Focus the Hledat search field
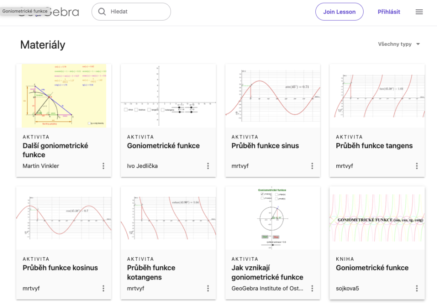Viewport: 437px width, 303px height. coord(137,12)
